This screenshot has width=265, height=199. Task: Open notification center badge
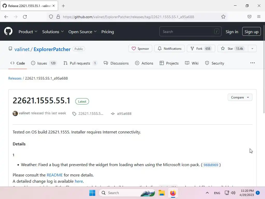click(258, 193)
